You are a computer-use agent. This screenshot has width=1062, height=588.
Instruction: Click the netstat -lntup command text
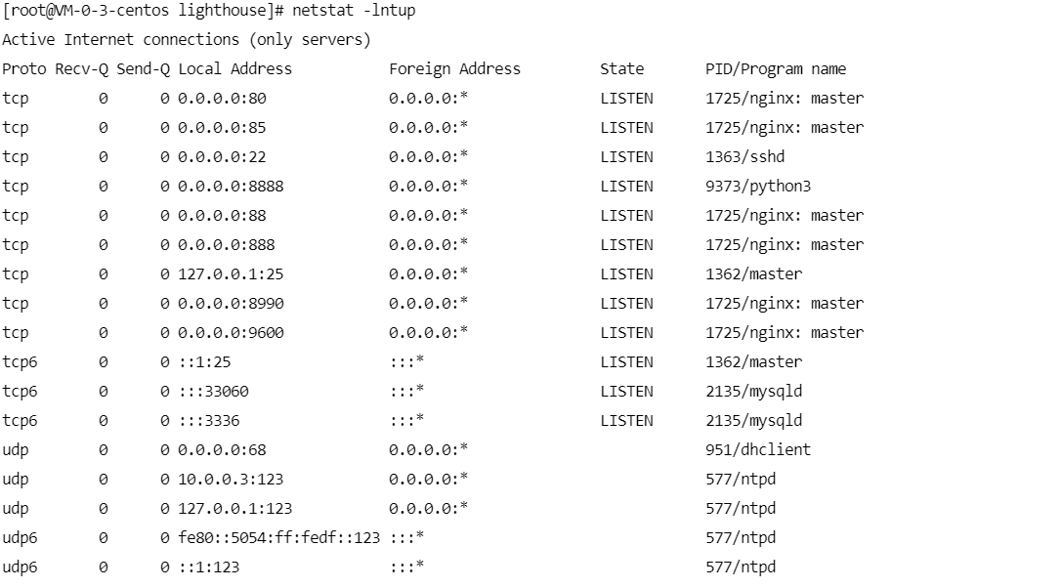click(x=354, y=11)
